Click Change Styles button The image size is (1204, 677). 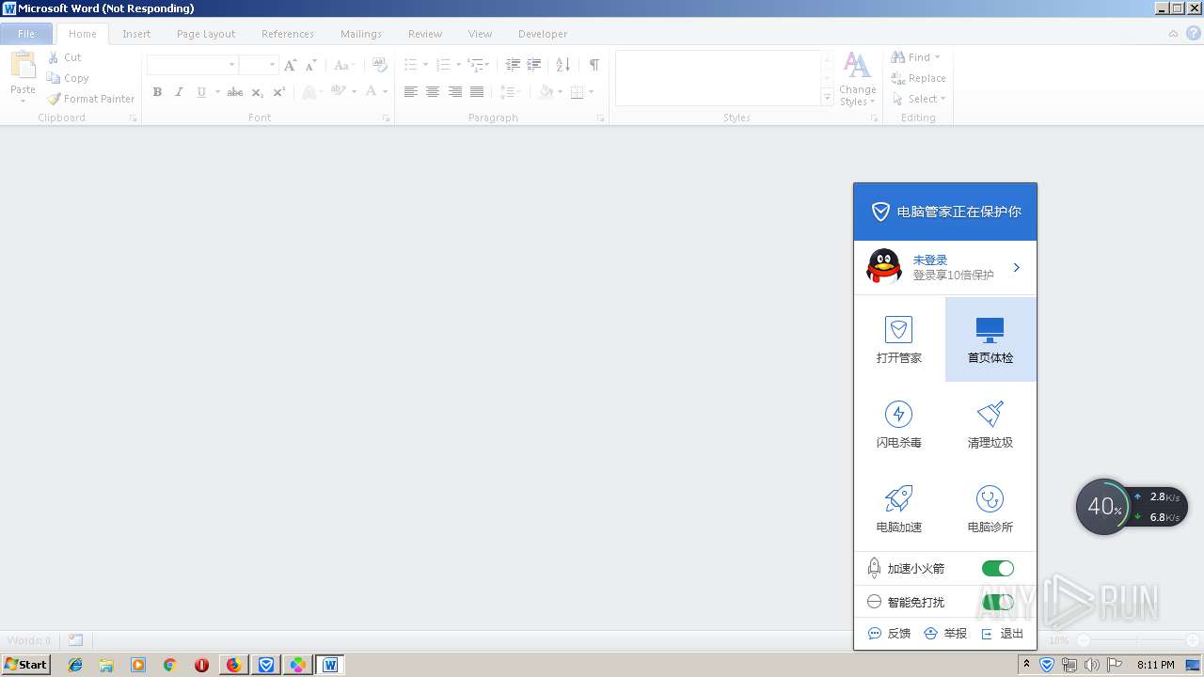857,80
